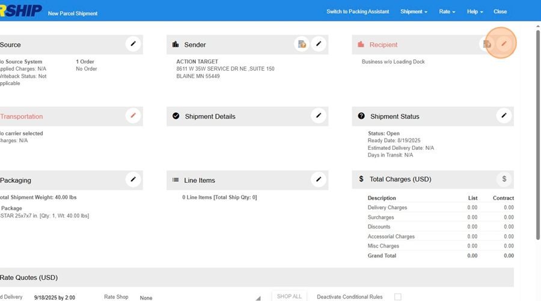Open the Help dropdown menu
Viewport: 541px width, 301px height.
tap(475, 12)
